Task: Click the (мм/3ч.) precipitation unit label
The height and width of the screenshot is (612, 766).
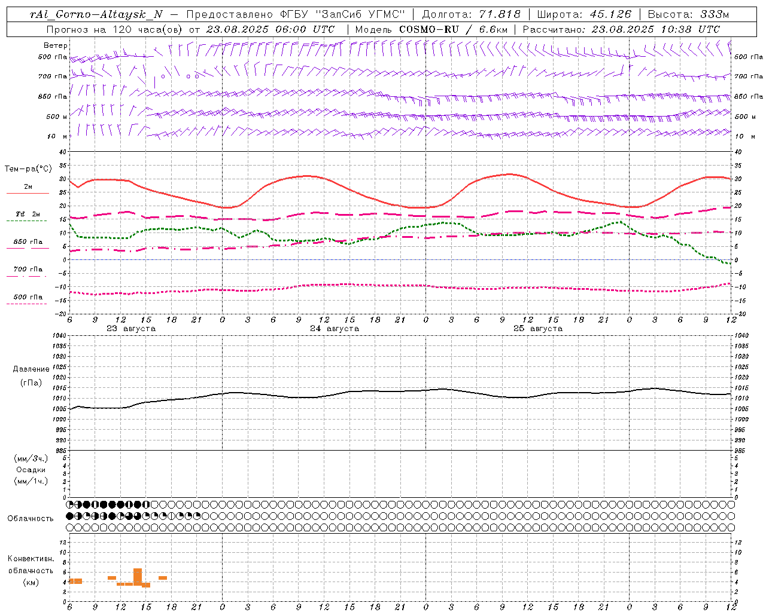Action: pyautogui.click(x=31, y=458)
